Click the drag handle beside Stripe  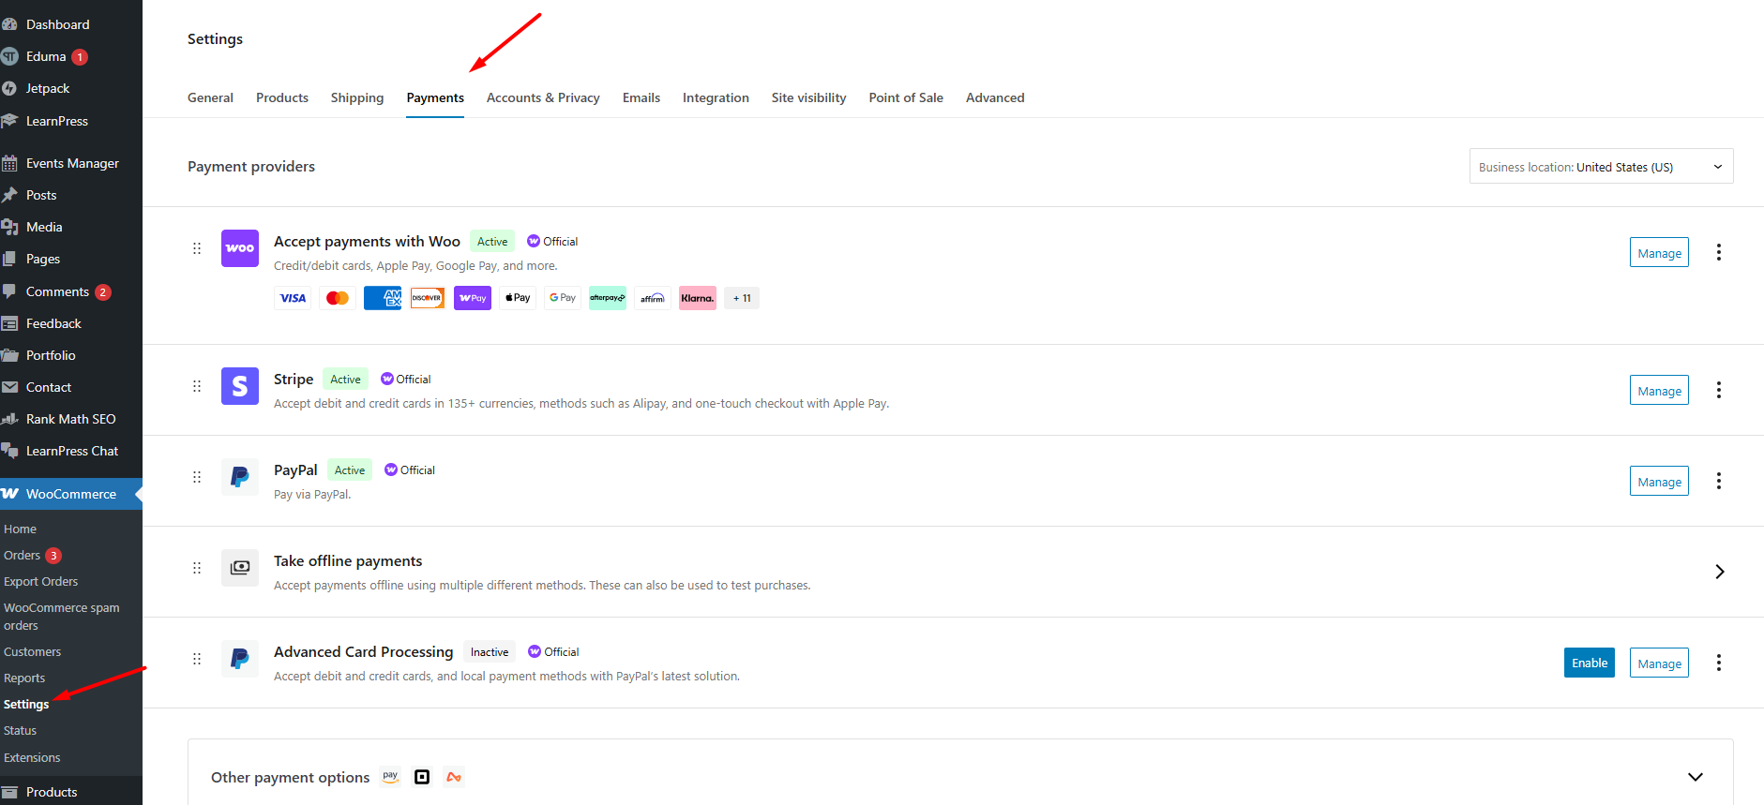point(197,386)
